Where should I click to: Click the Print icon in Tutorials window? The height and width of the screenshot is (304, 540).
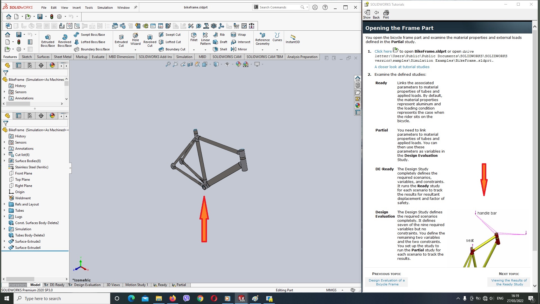386,14
